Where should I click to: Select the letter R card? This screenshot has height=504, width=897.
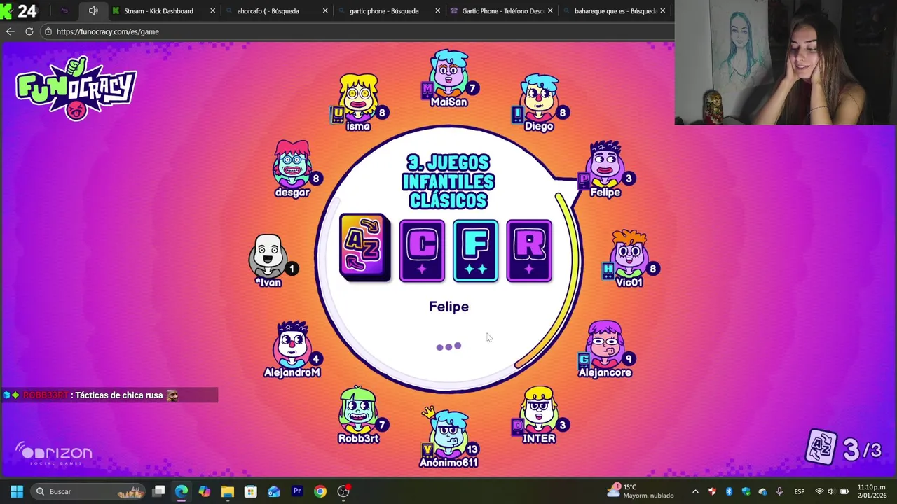tap(529, 251)
